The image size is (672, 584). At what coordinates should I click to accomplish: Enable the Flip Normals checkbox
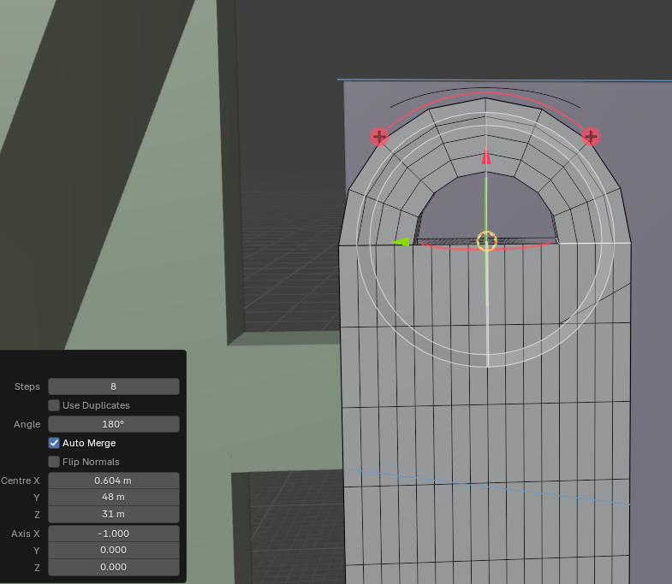click(x=54, y=462)
